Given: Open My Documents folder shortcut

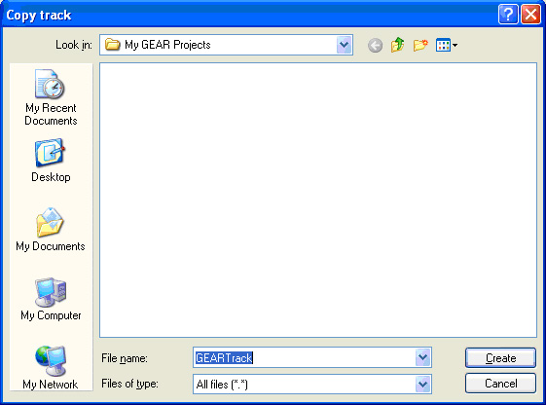Looking at the screenshot, I should pos(51,230).
